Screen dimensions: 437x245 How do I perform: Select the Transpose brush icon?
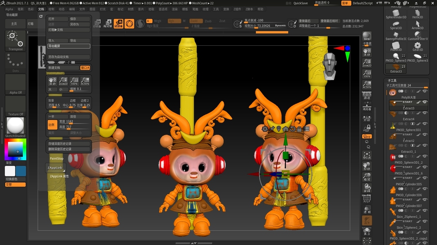16,41
